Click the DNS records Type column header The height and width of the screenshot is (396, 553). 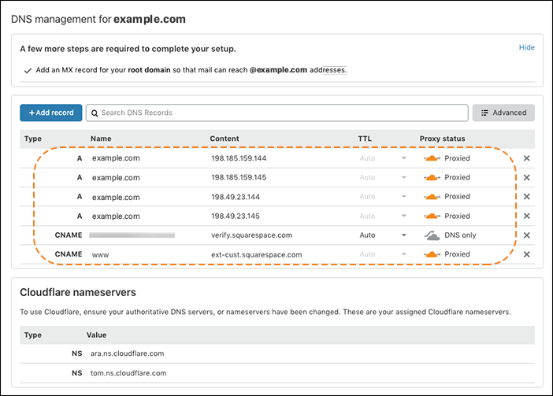(33, 139)
